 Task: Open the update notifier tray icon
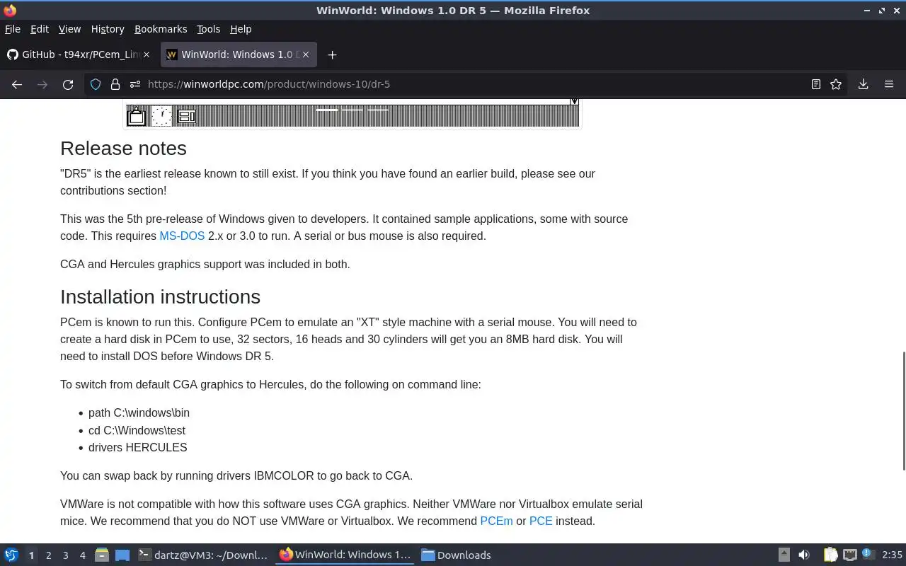(868, 555)
